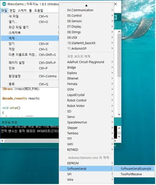156x185 pixels.
Task: Open SpacebrewYun examples
Action: point(87,122)
